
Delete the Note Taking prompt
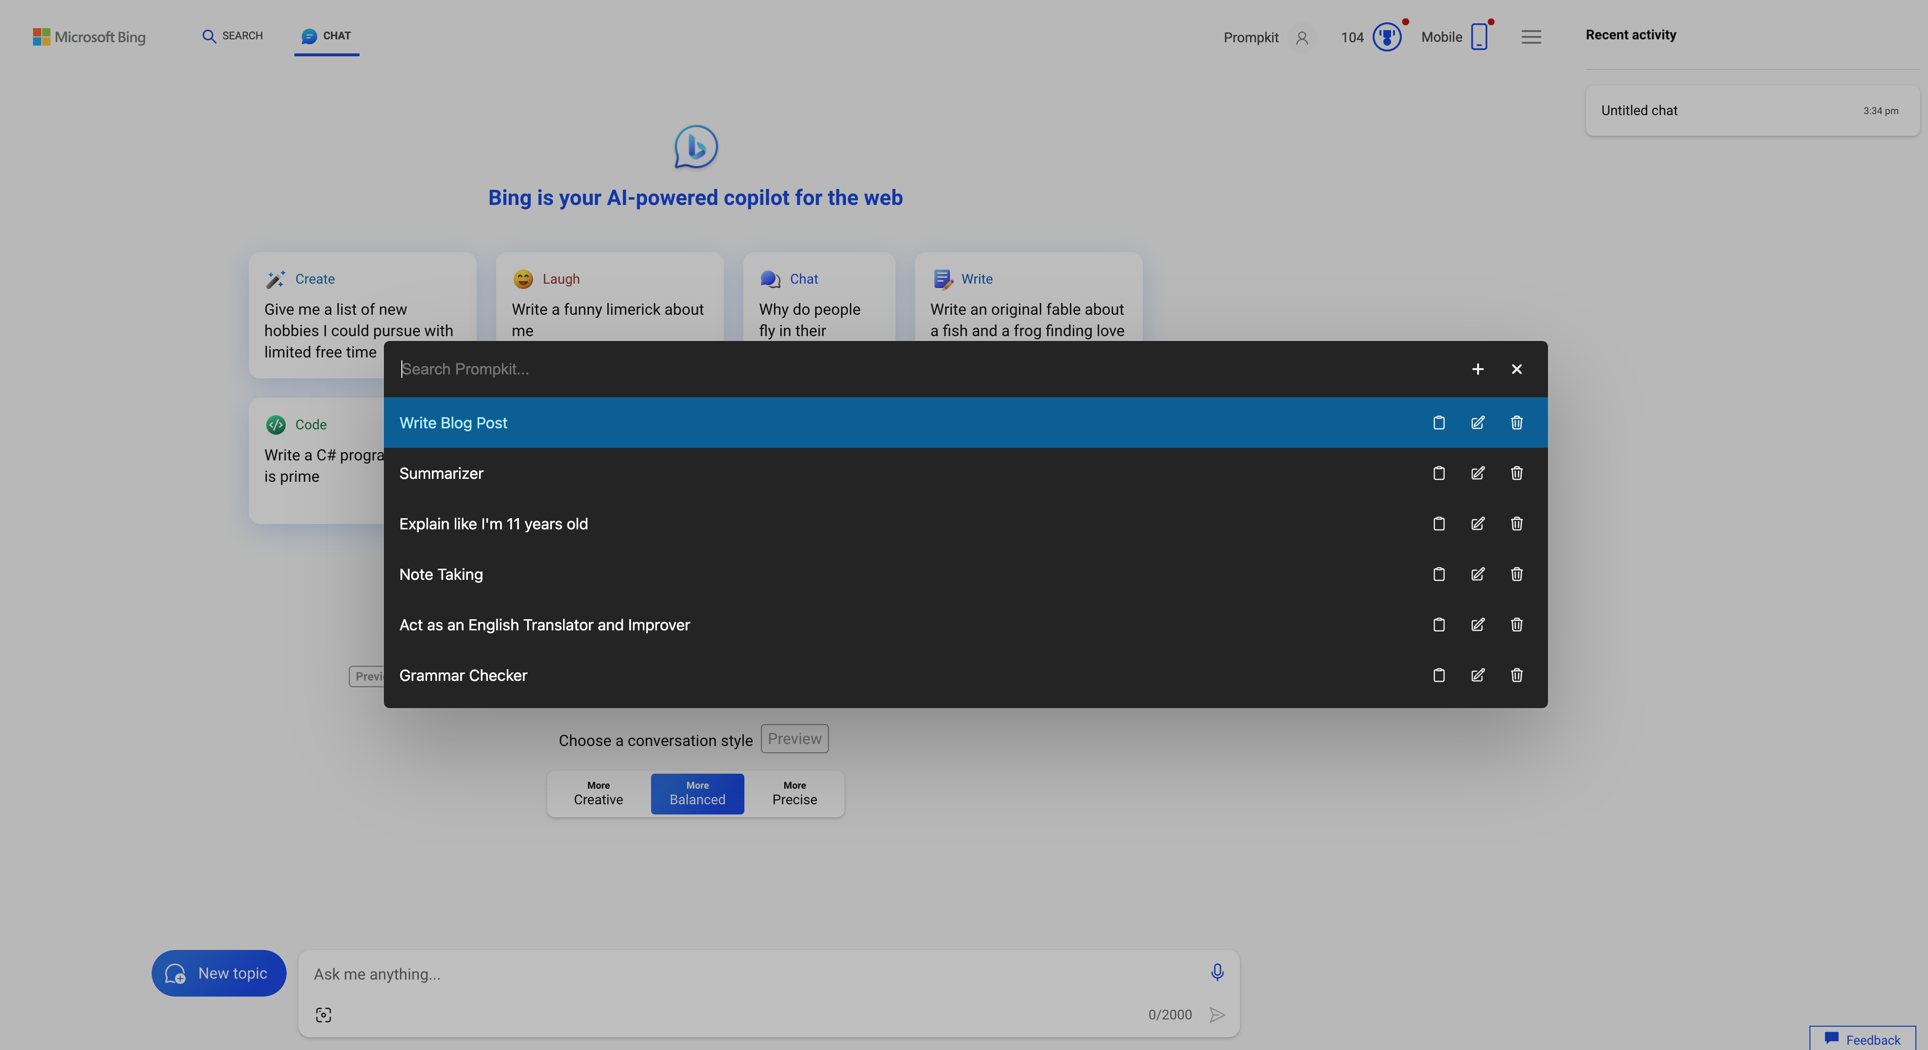[x=1516, y=575]
